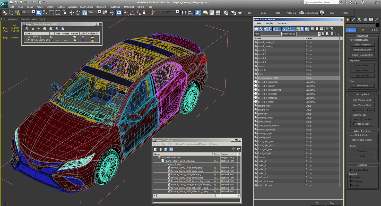
Task: Select steering_wheel row in scene list
Action: tap(297, 118)
